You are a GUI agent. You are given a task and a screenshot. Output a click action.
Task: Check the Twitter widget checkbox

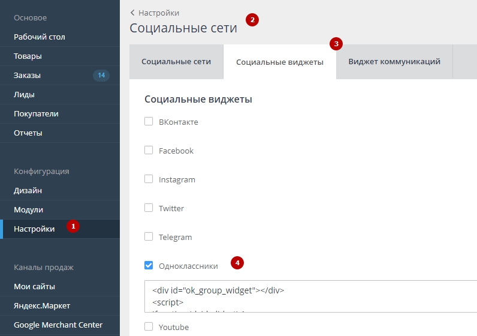[149, 208]
